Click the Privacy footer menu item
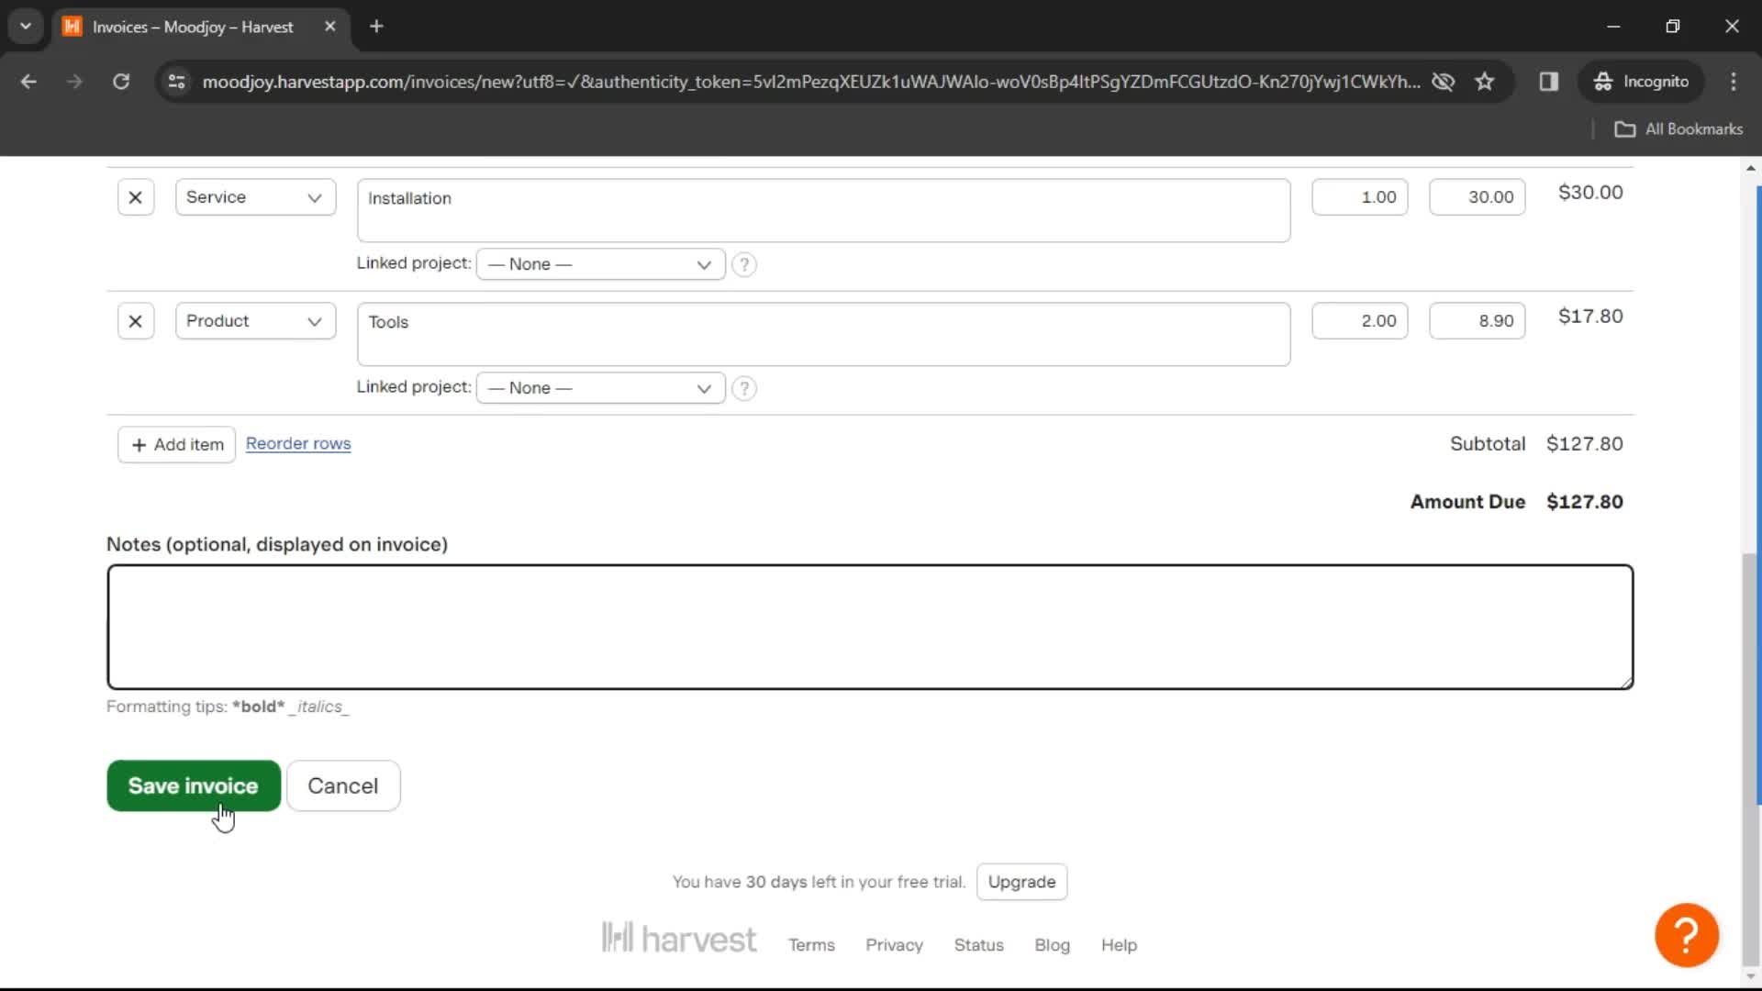Viewport: 1762px width, 991px height. 895,945
